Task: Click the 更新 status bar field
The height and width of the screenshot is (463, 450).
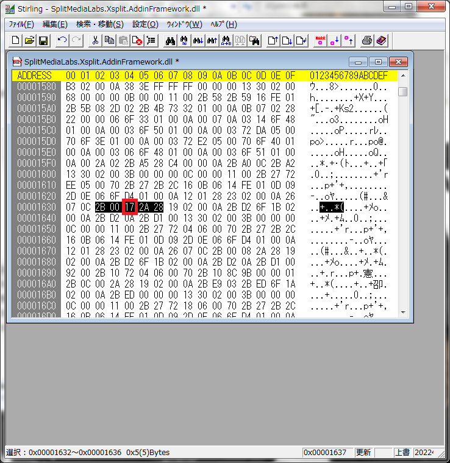Action: 363,453
